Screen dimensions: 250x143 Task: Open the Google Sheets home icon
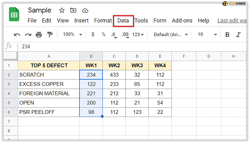pos(14,14)
